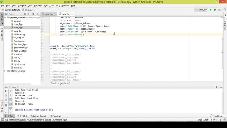227x128 pixels.
Task: Click tool window toggle in status bar corner
Action: point(2,119)
